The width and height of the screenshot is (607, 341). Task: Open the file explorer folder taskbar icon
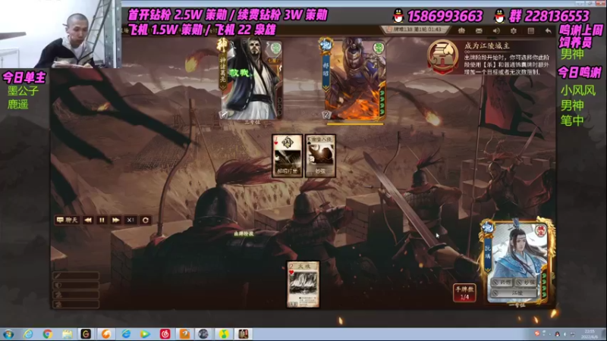tap(67, 334)
